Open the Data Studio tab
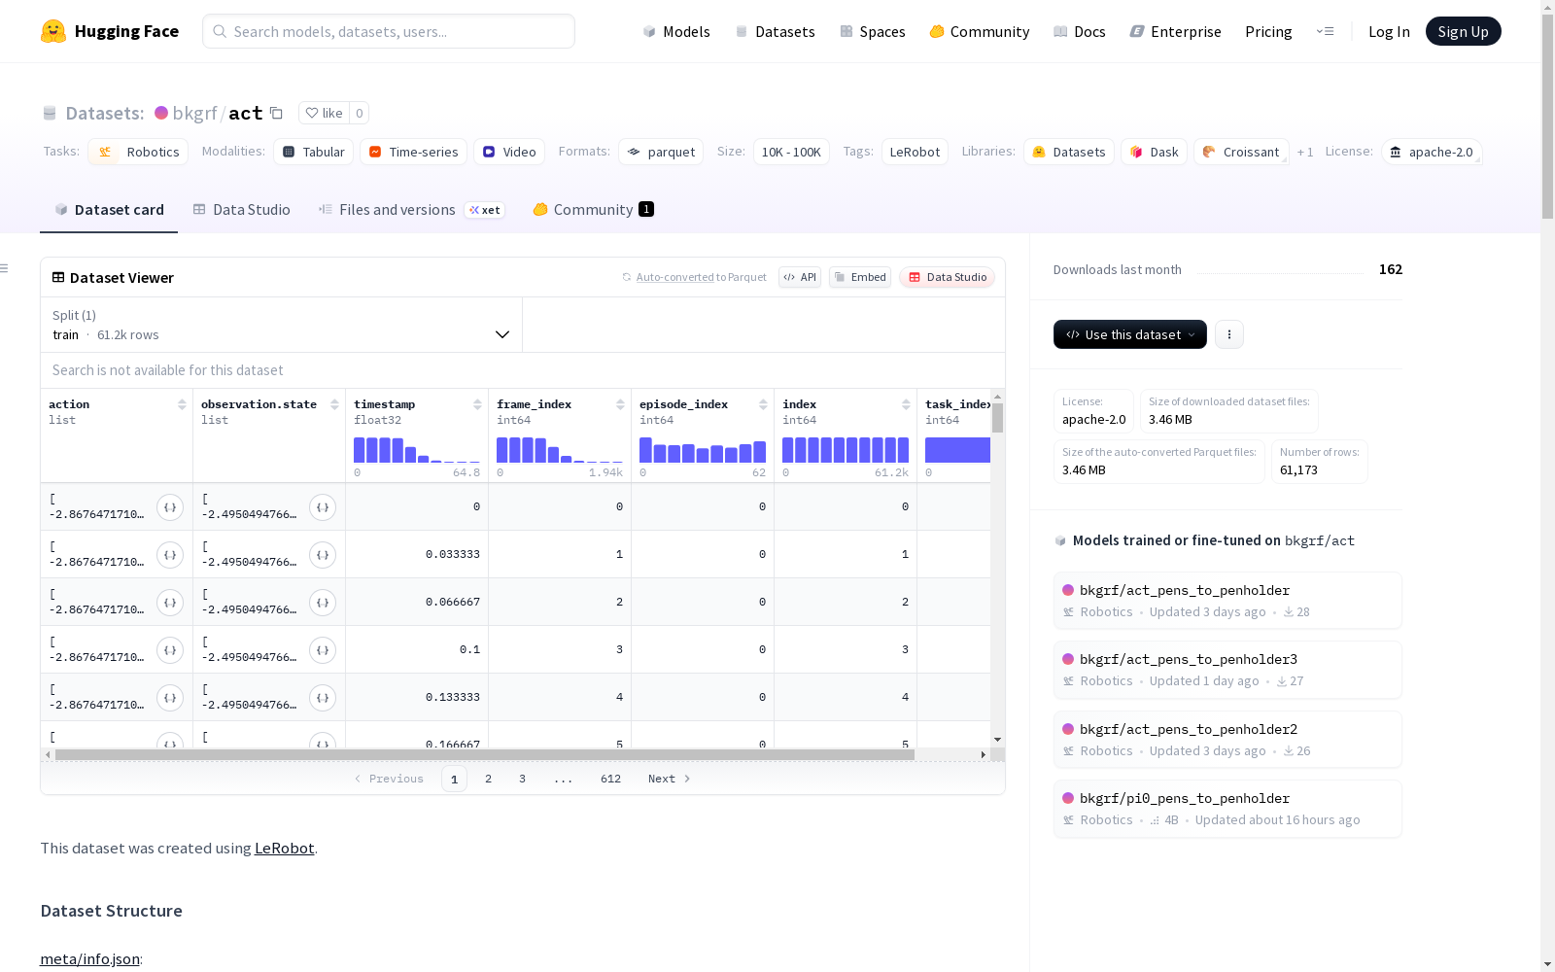 click(x=241, y=210)
